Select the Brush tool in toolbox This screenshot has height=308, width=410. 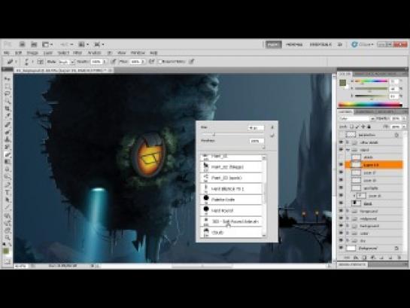[x=7, y=132]
